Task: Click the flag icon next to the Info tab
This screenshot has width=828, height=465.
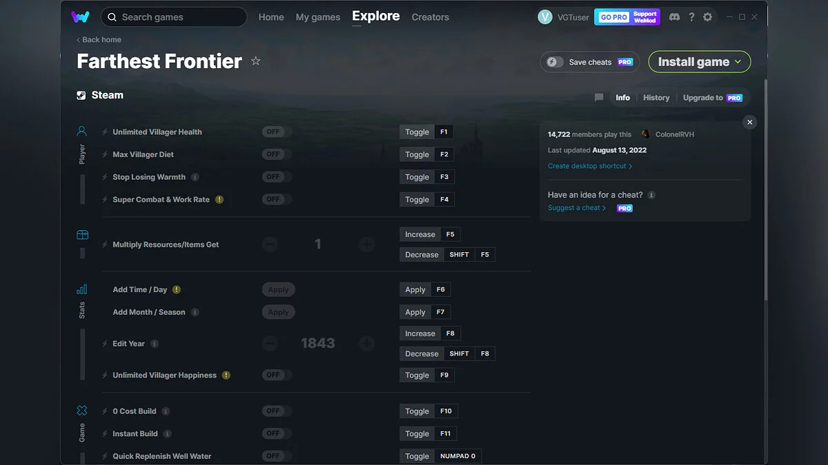Action: (x=598, y=97)
